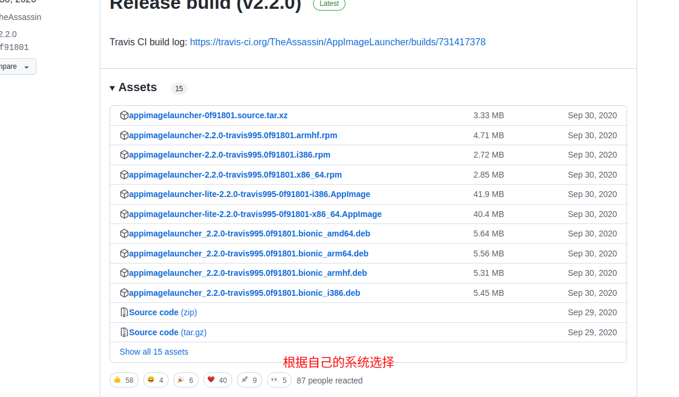Click the 3.33 MB size value
Screen dimensions: 679x397
point(489,115)
